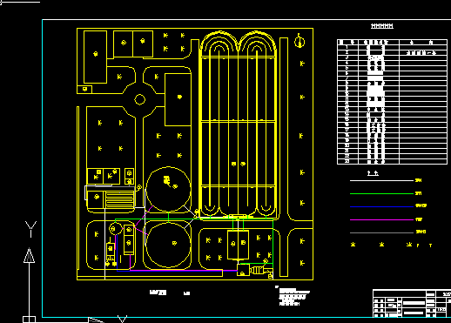Select the white notes text block

pyautogui.click(x=293, y=296)
